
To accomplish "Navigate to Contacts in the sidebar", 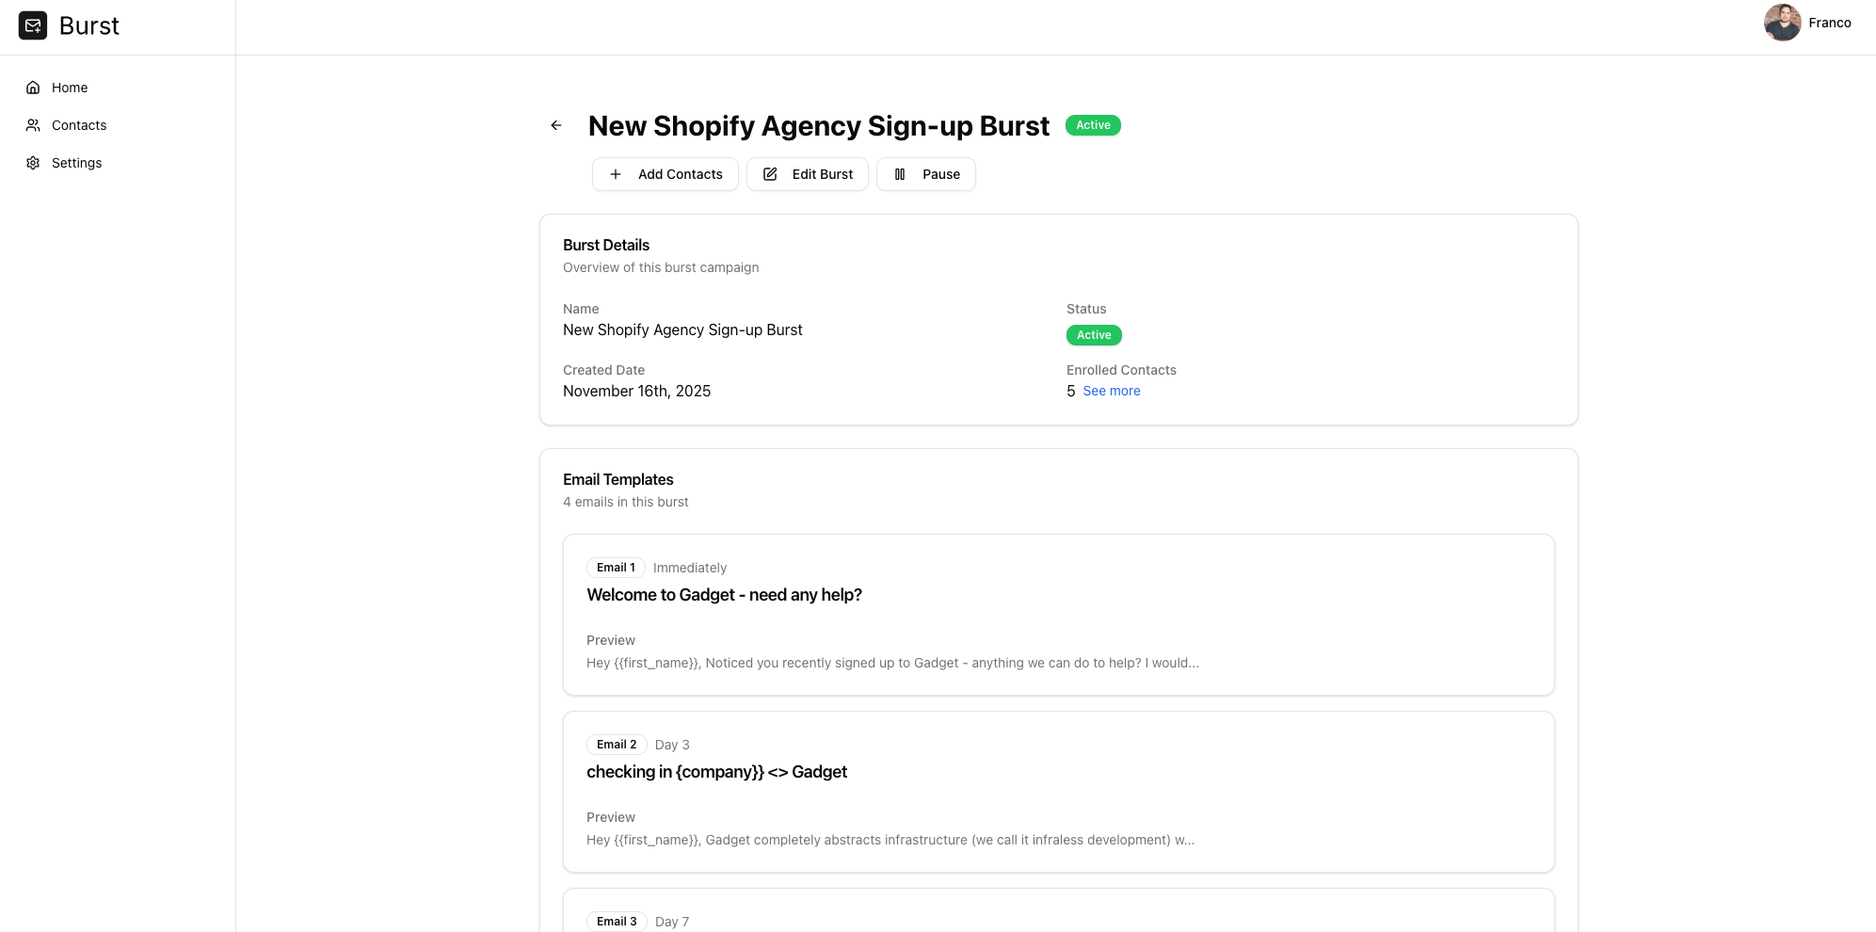I will 79,125.
